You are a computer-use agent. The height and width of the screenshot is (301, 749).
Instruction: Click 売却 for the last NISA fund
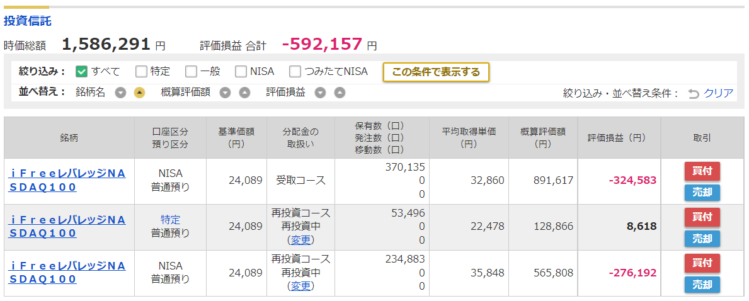(x=702, y=285)
